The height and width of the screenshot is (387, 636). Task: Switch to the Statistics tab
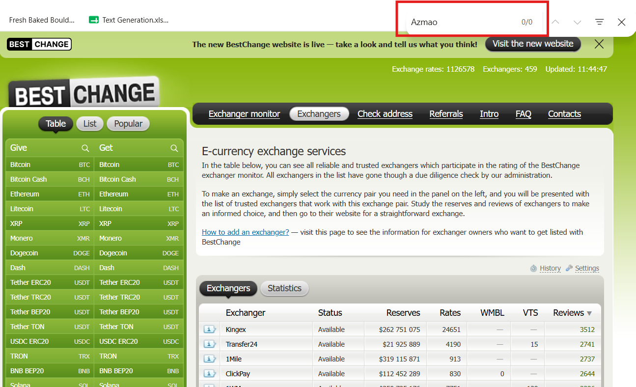coord(285,288)
